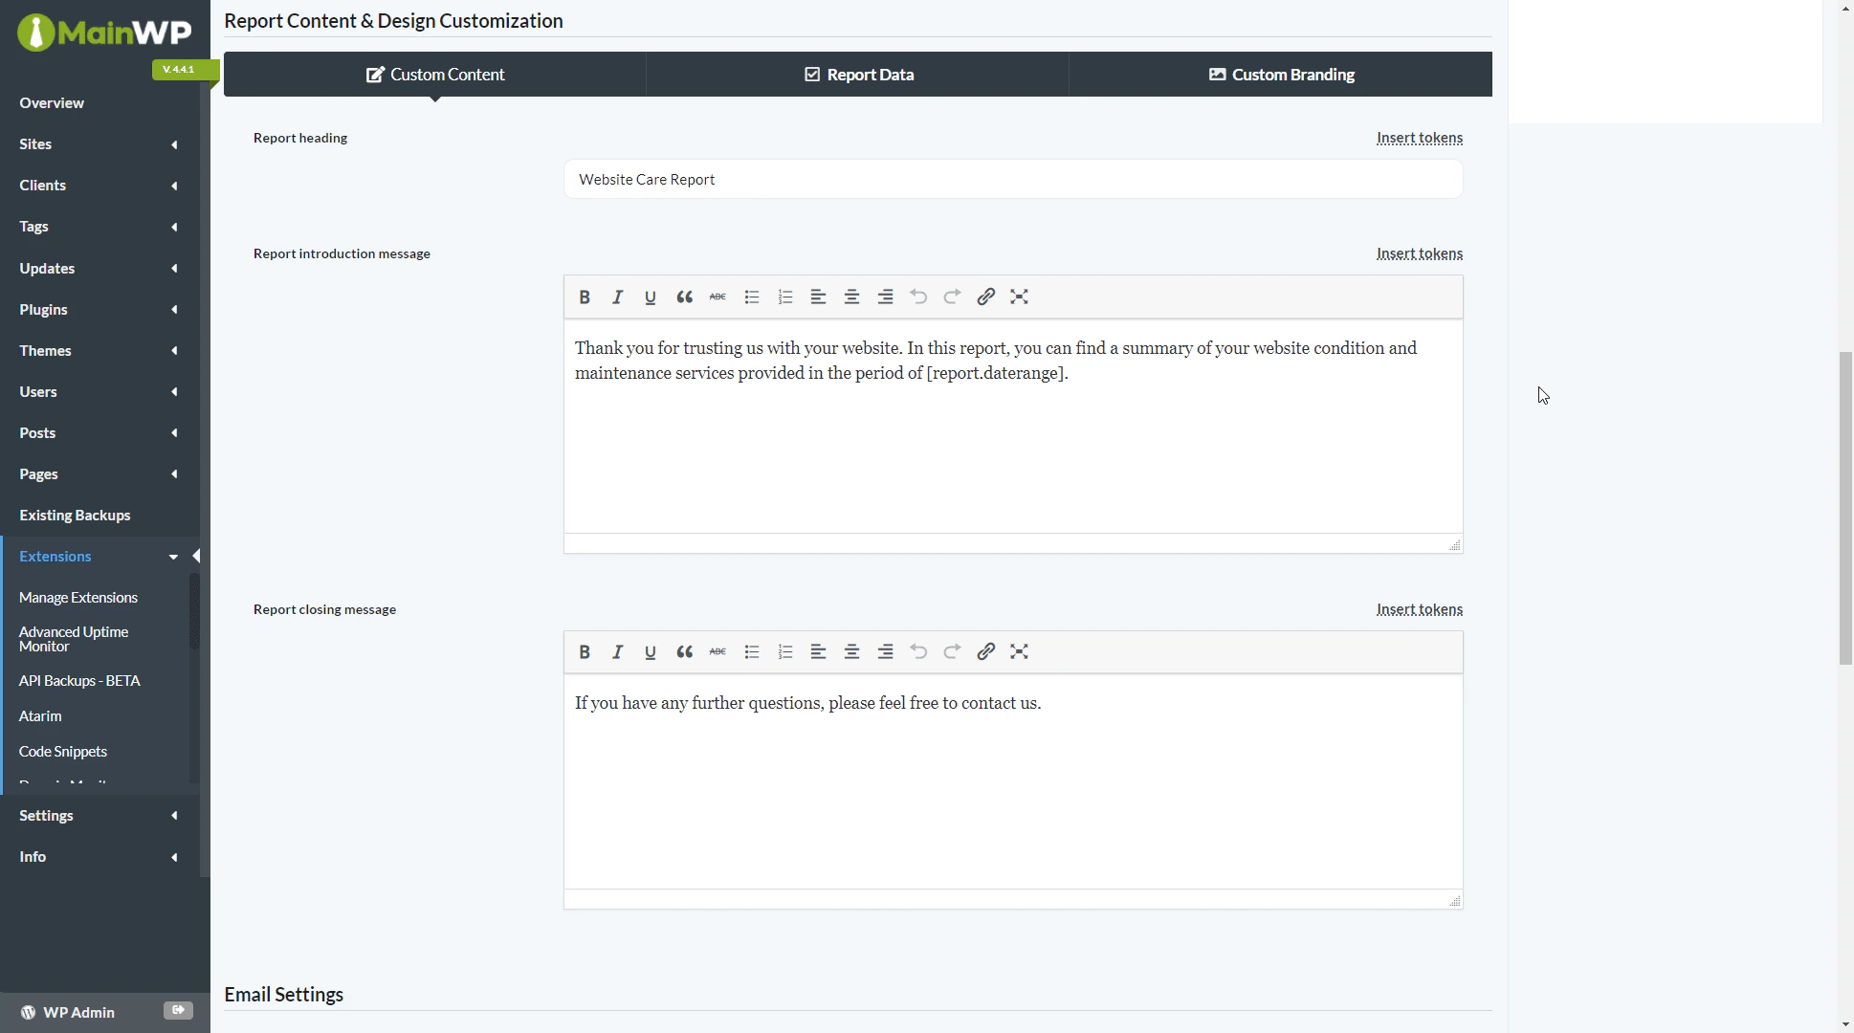Click Insert tokens for closing message
Viewport: 1854px width, 1033px height.
coord(1420,609)
